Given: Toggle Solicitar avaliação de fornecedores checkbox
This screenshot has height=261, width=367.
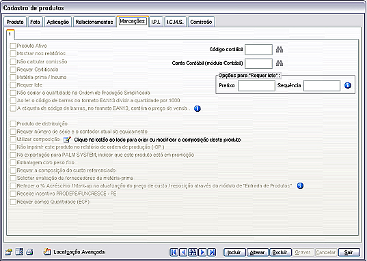Looking at the screenshot, I should coord(13,178).
